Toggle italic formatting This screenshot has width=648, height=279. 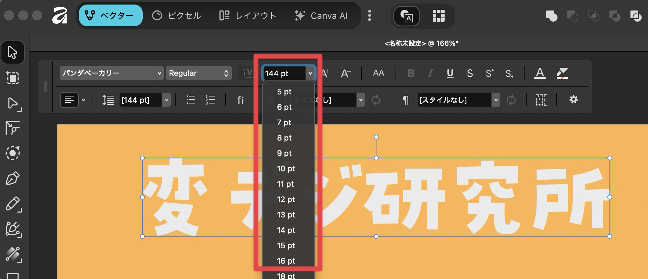431,73
